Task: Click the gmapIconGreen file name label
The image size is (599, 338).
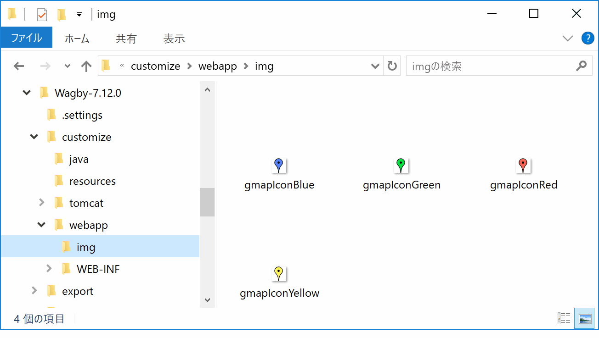Action: (x=401, y=185)
